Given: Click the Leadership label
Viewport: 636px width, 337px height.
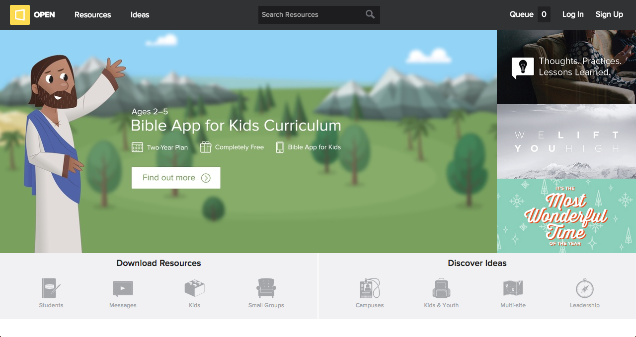Looking at the screenshot, I should [x=585, y=305].
